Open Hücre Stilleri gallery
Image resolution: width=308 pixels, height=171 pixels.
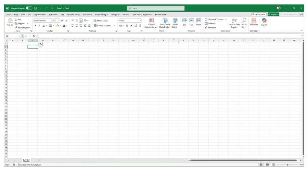[x=175, y=23]
